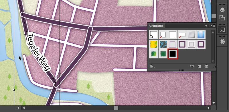Click status bar play arrow popup
229x112 pixels.
click(19, 108)
